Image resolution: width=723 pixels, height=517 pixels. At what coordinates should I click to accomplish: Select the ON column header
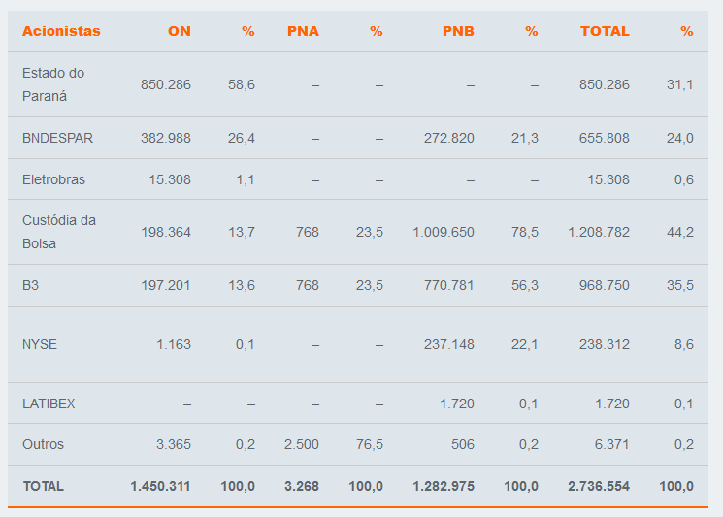click(179, 31)
